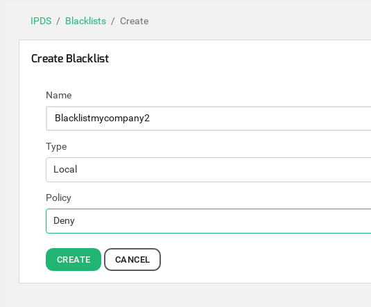Click the Type field label
Image resolution: width=371 pixels, height=307 pixels.
click(x=56, y=147)
